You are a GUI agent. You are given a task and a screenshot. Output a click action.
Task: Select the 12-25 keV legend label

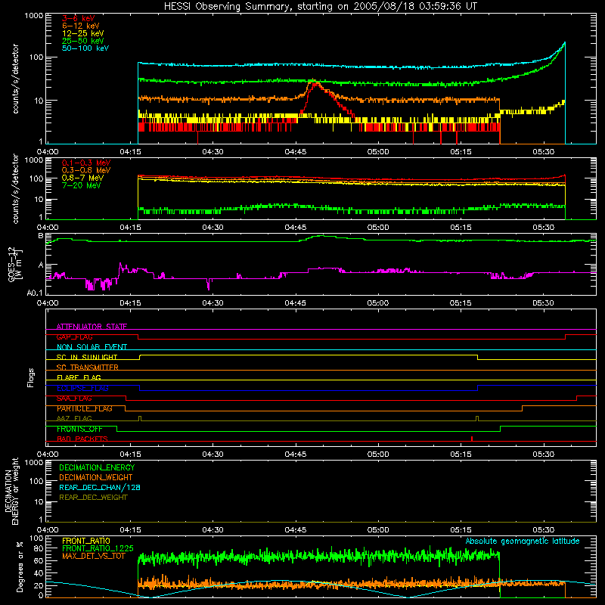click(x=83, y=33)
